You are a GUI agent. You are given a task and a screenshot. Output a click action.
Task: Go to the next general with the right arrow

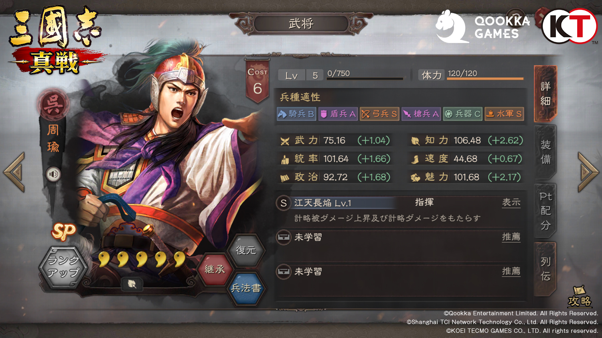tap(588, 172)
